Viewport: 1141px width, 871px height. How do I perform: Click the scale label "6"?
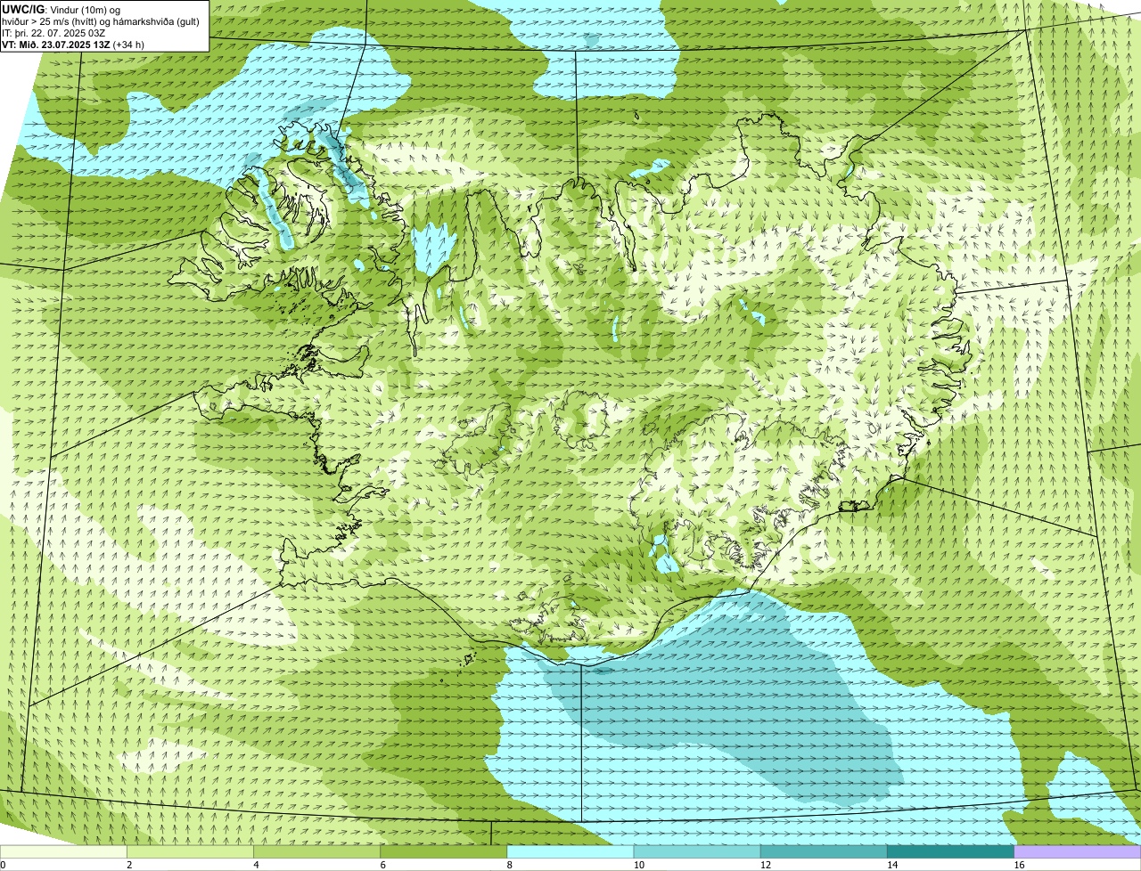click(382, 865)
